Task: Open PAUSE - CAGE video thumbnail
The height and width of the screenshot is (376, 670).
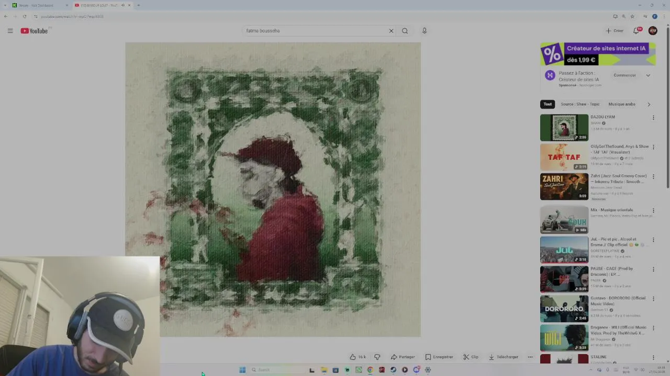Action: (x=564, y=279)
